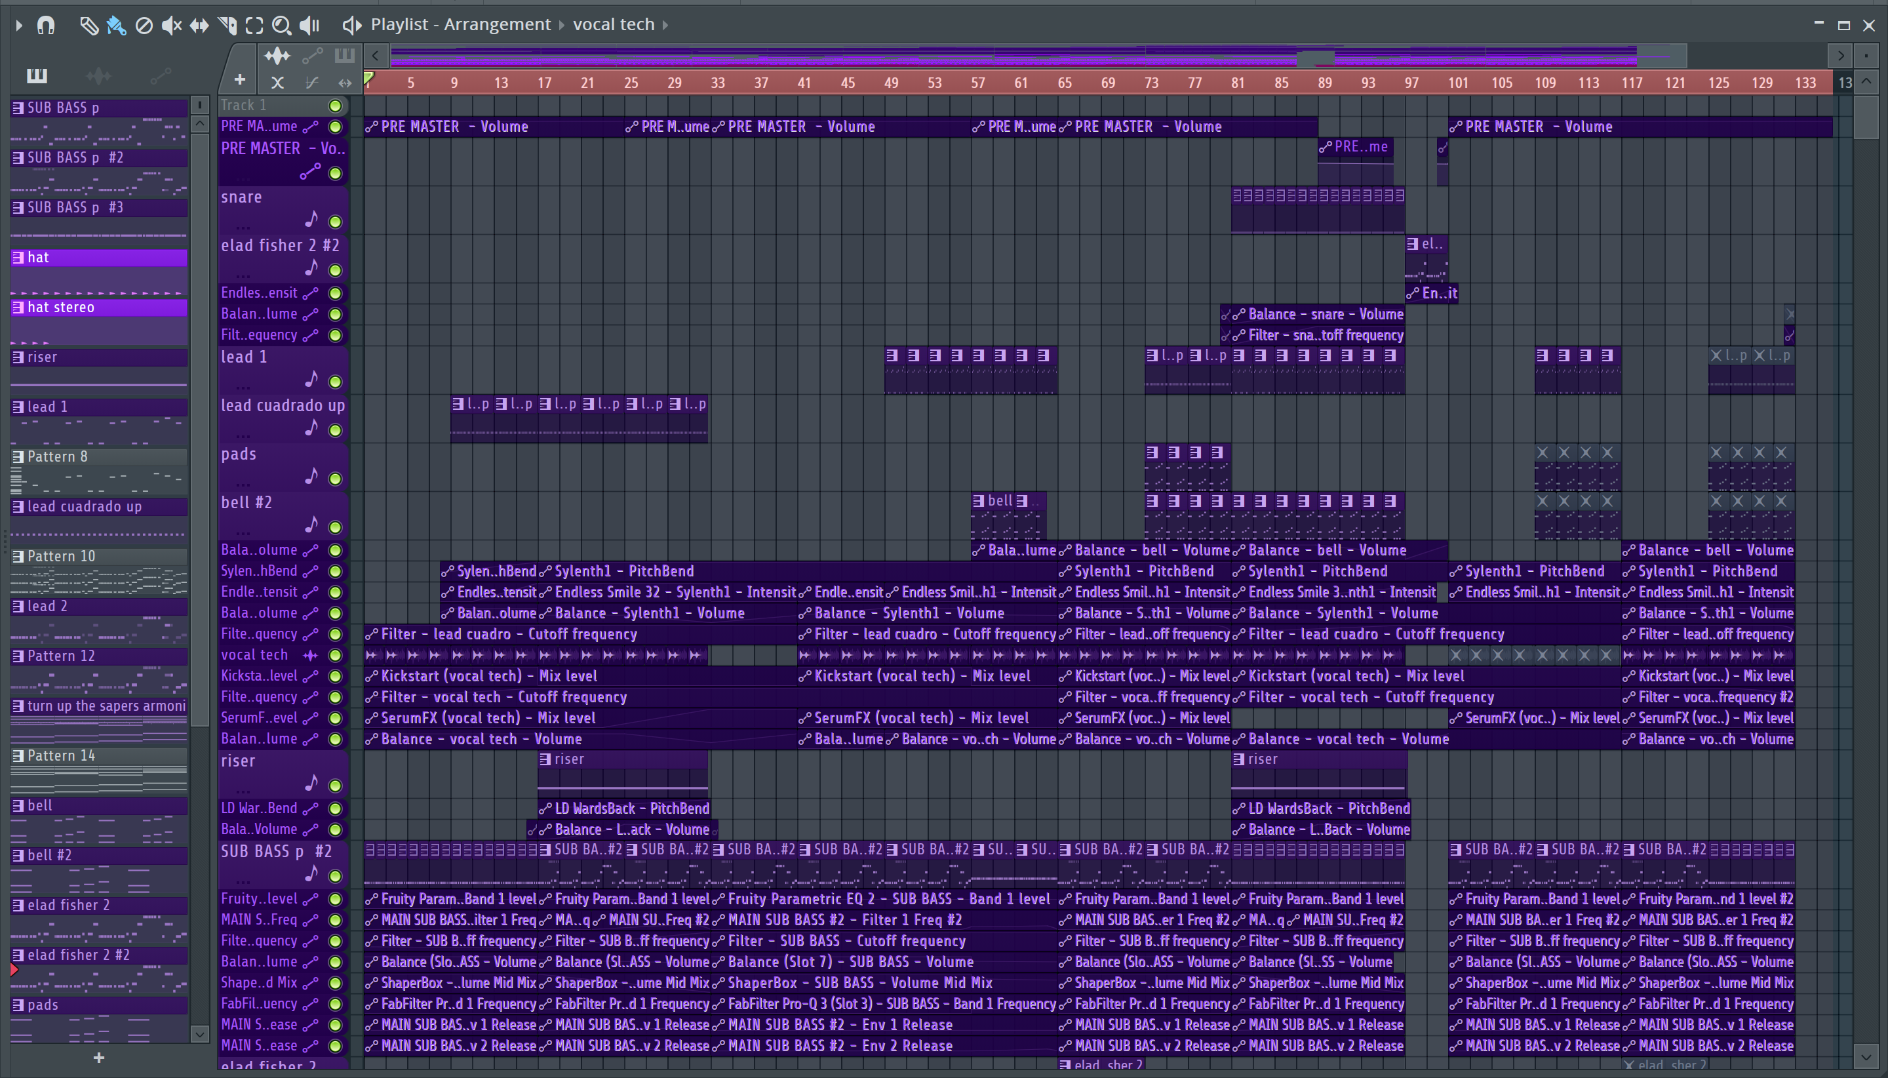Mute the elad fisher 2 #2 track
The height and width of the screenshot is (1078, 1888).
tap(335, 270)
